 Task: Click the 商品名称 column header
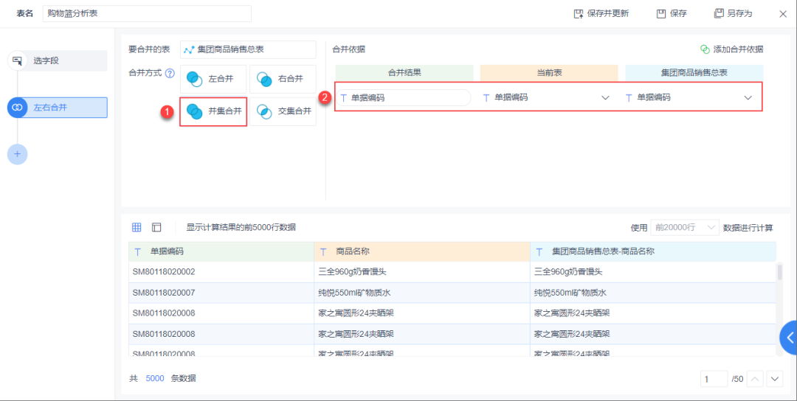422,251
